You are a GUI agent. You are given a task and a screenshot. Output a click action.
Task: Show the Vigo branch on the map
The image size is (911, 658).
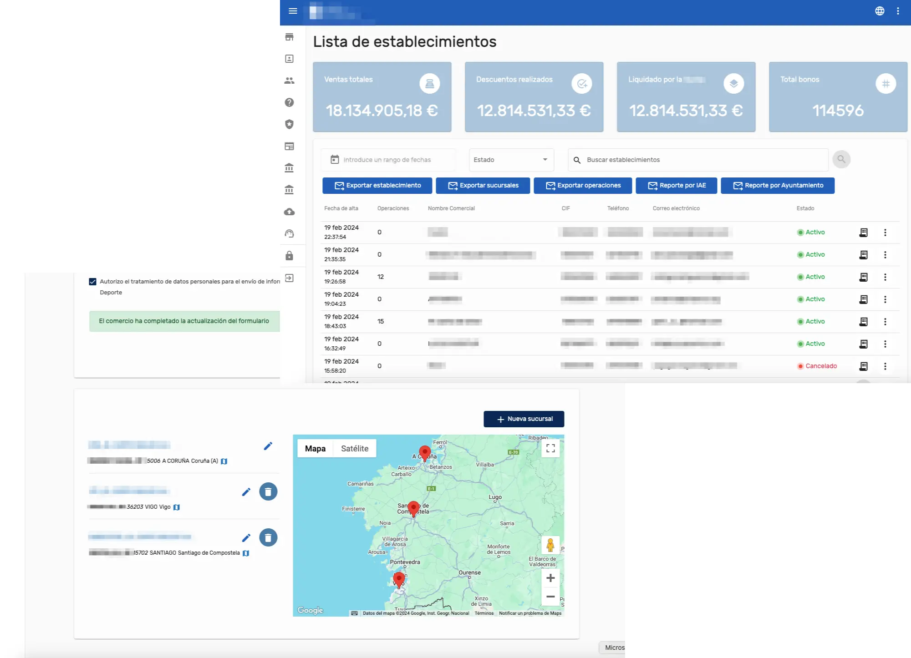(x=177, y=507)
